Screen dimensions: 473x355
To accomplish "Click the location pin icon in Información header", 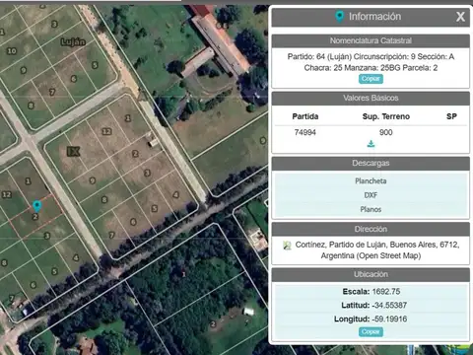I will [340, 16].
